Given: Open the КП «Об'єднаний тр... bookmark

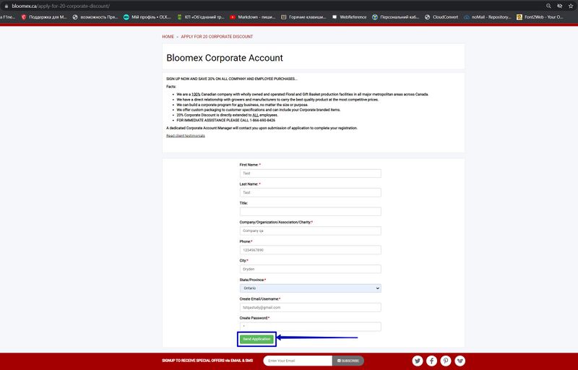Looking at the screenshot, I should tap(201, 17).
